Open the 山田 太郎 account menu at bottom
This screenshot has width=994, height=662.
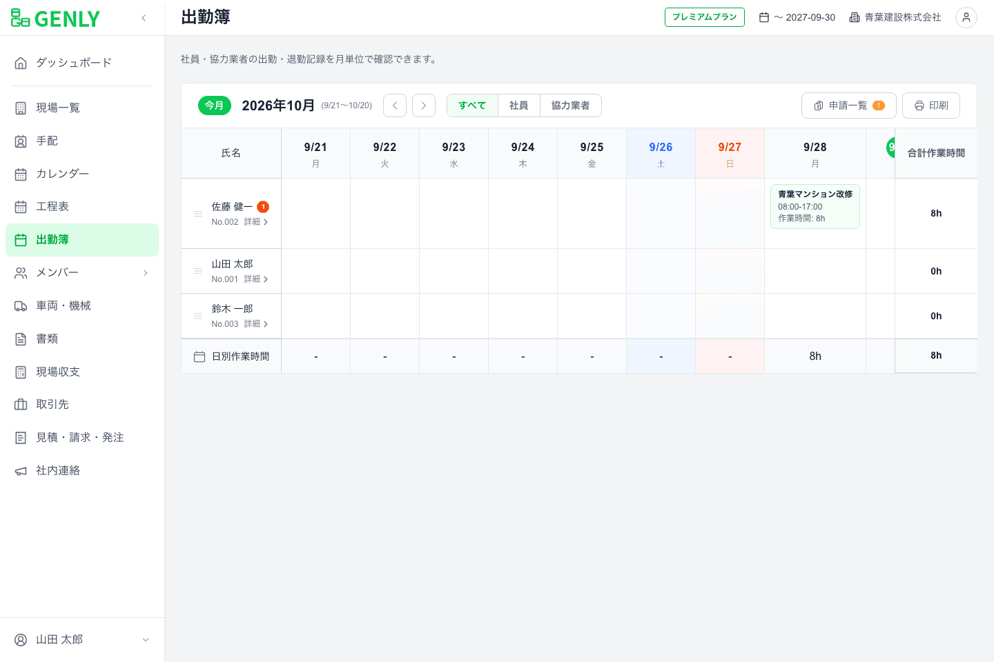82,639
